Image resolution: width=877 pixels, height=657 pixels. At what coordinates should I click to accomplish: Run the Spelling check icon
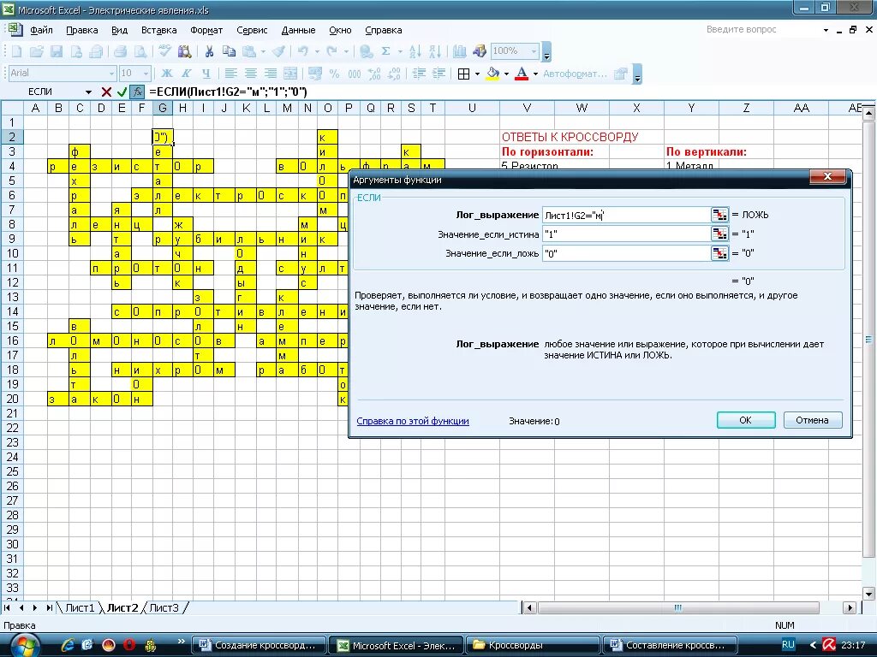[x=164, y=51]
